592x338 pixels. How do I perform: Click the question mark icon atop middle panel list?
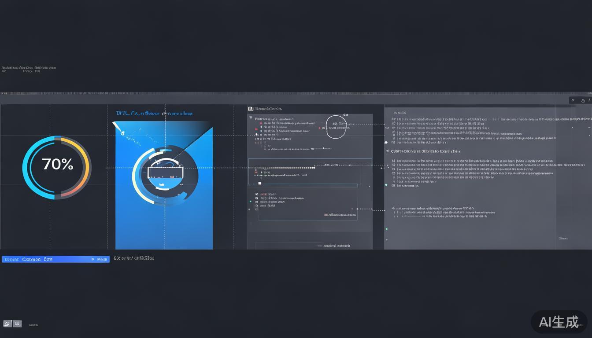coord(251,118)
